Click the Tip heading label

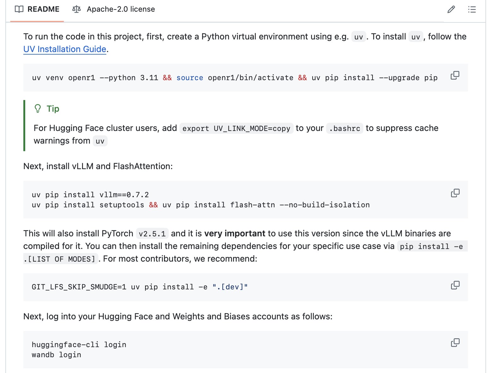point(53,109)
